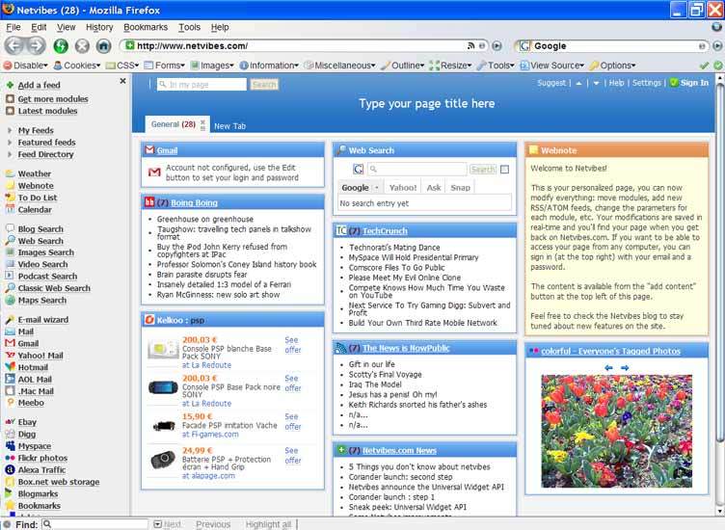Click Search button next to In my page
This screenshot has width=725, height=530.
point(264,85)
